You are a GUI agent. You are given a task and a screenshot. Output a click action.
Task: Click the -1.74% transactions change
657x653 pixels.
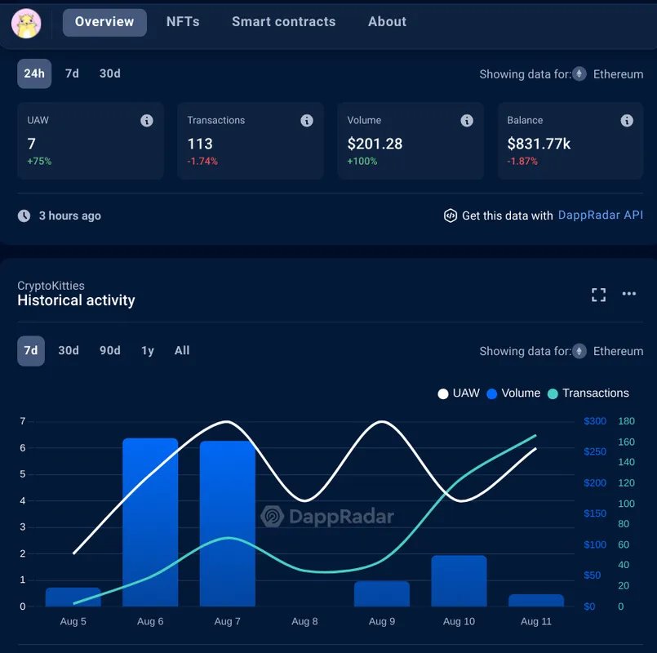click(x=202, y=162)
